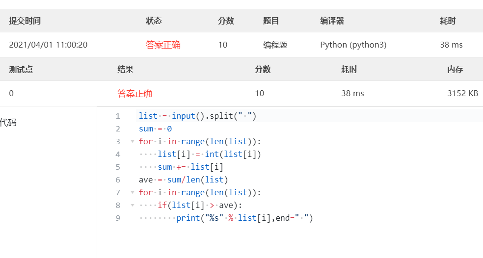This screenshot has height=258, width=483.
Task: Click code line 4 list[i] = int(list[i])
Action: (209, 154)
